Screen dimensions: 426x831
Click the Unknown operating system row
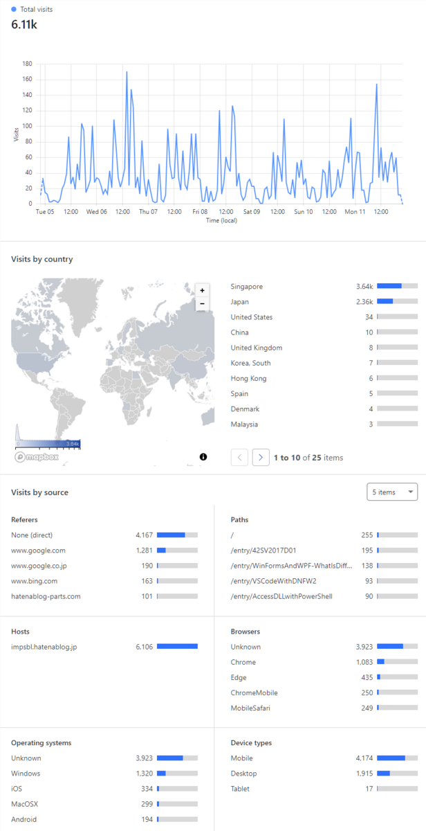point(104,758)
